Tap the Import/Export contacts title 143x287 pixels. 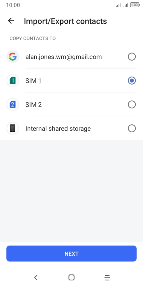click(x=65, y=21)
